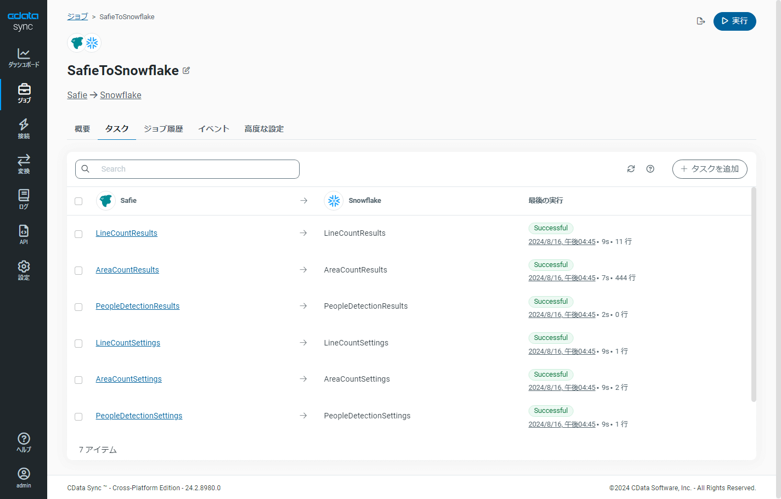Viewport: 781px width, 499px height.
Task: Open the Snowflake connection link under the title
Action: click(x=121, y=95)
